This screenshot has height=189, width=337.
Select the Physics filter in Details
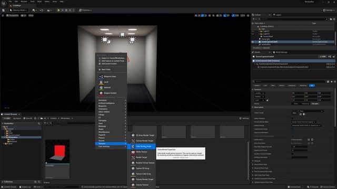[x=281, y=86]
